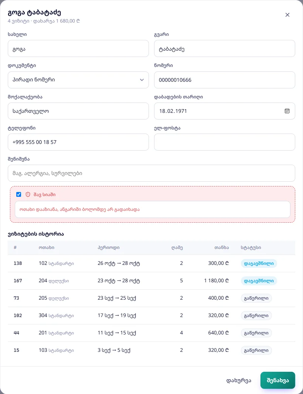This screenshot has width=303, height=394.
Task: Click the დაბადების თარიღი date field
Action: pos(224,111)
